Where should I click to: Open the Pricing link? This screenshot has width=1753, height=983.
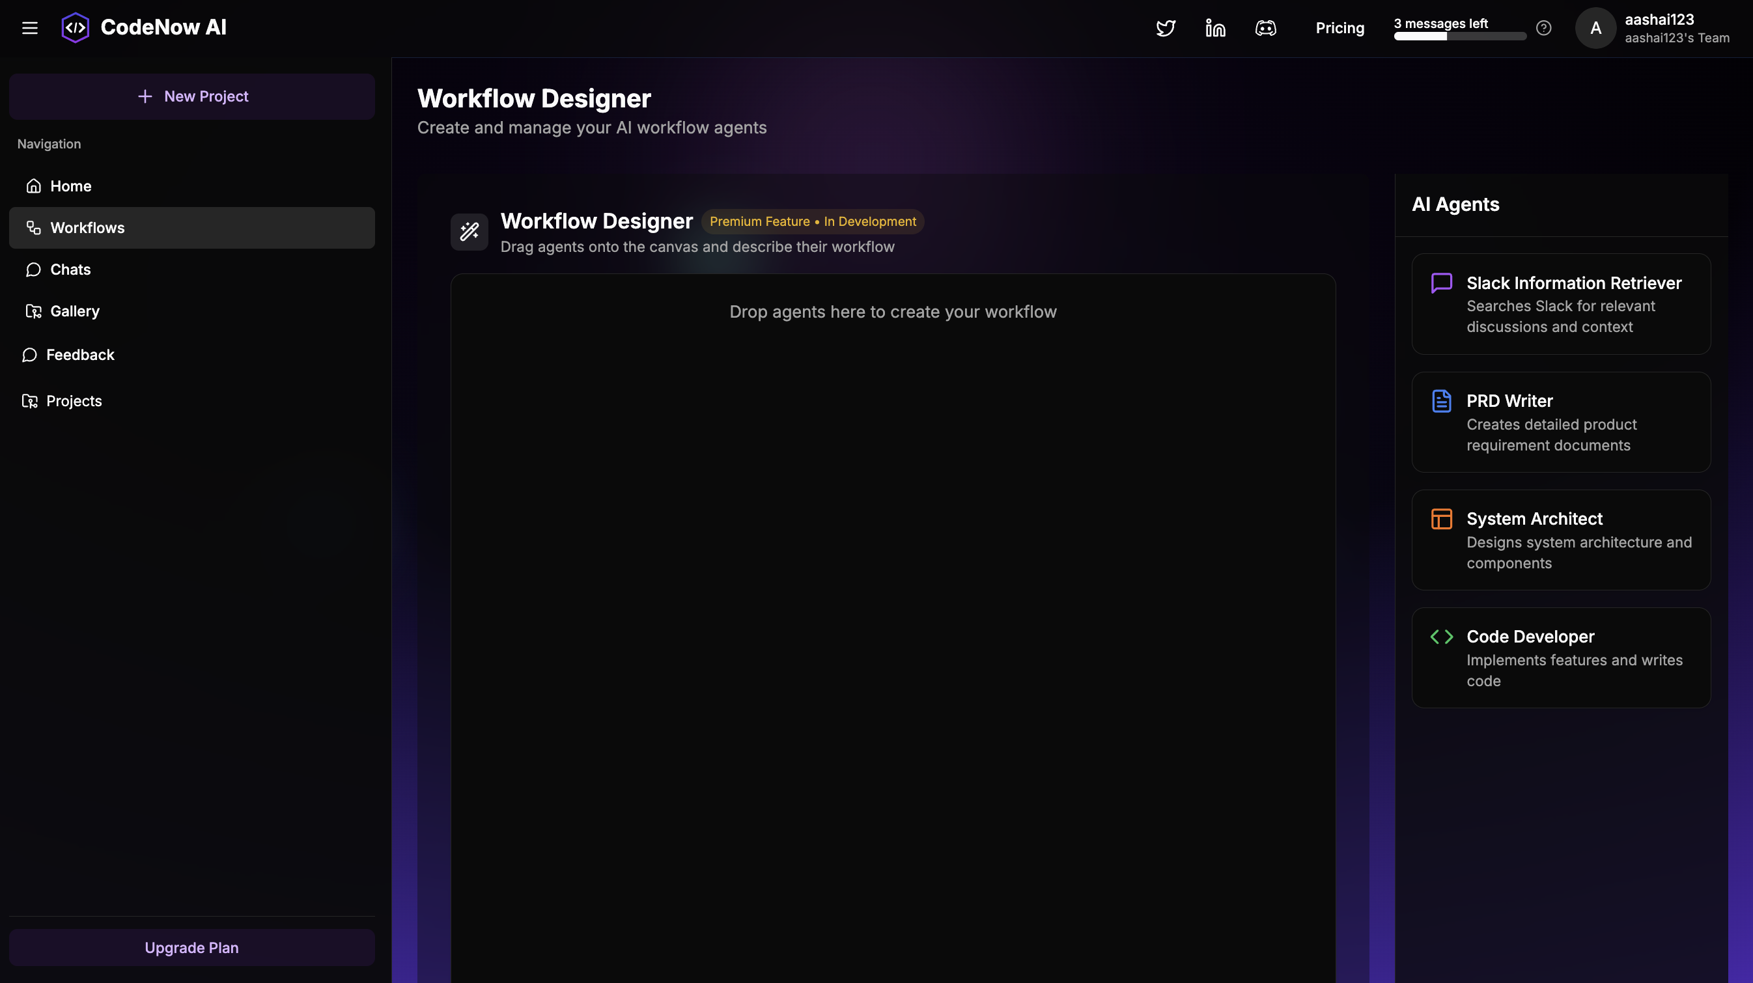[1339, 28]
